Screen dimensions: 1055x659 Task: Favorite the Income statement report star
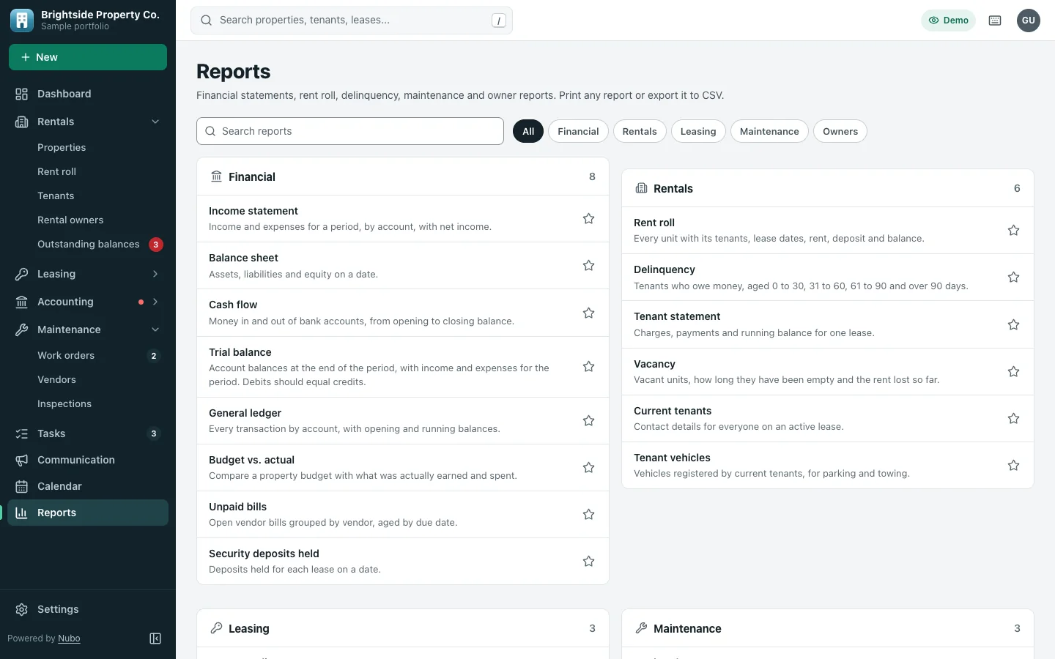click(588, 218)
